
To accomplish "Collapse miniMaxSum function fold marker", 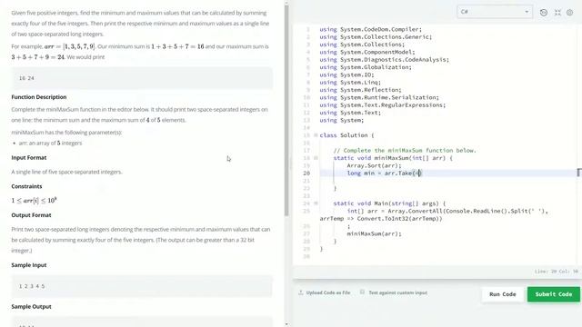I will click(316, 158).
